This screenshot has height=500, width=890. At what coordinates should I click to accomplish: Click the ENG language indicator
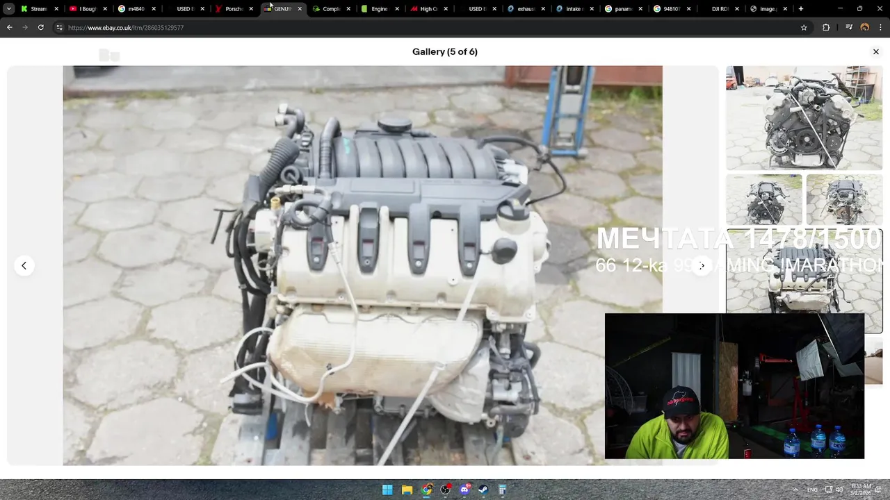click(812, 490)
